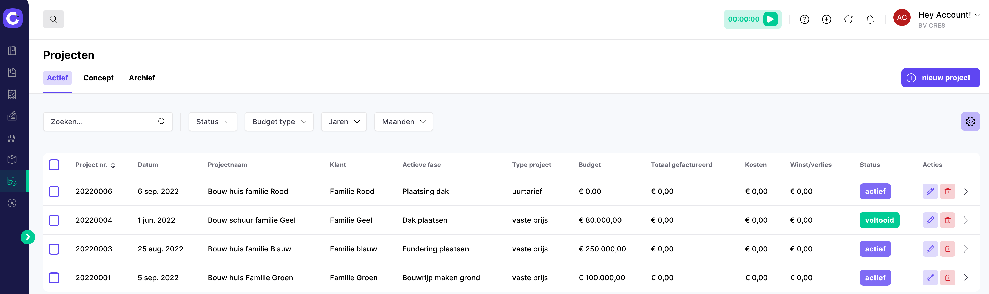
Task: Click the refresh sync icon
Action: [x=848, y=19]
